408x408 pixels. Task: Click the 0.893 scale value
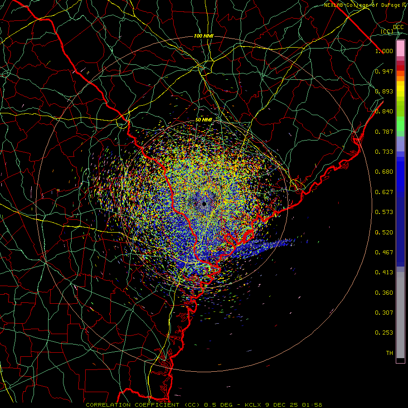[384, 91]
